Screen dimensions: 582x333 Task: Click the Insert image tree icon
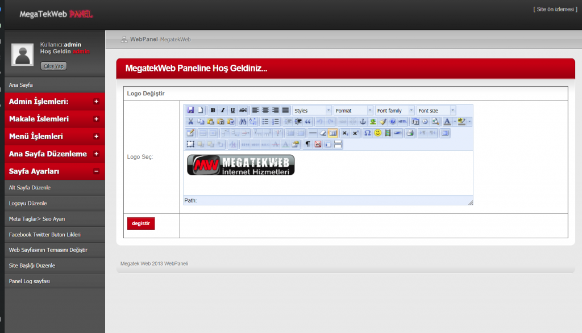[x=373, y=121]
